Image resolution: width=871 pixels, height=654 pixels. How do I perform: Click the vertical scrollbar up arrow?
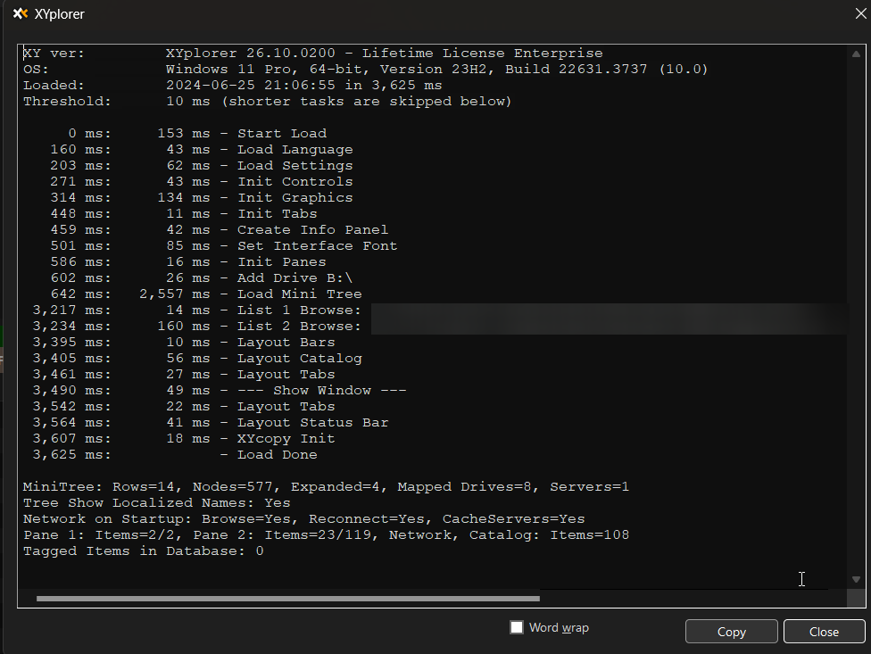856,54
